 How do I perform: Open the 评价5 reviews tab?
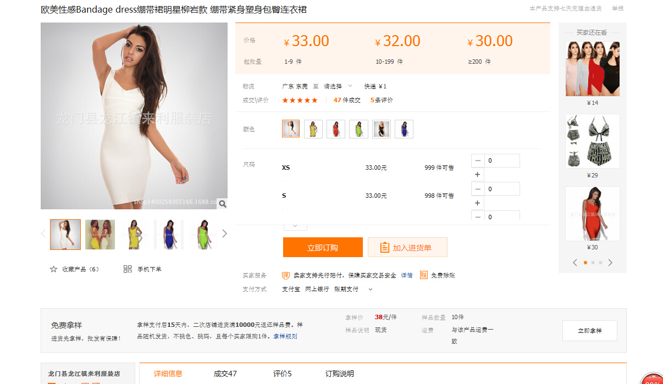coord(282,374)
